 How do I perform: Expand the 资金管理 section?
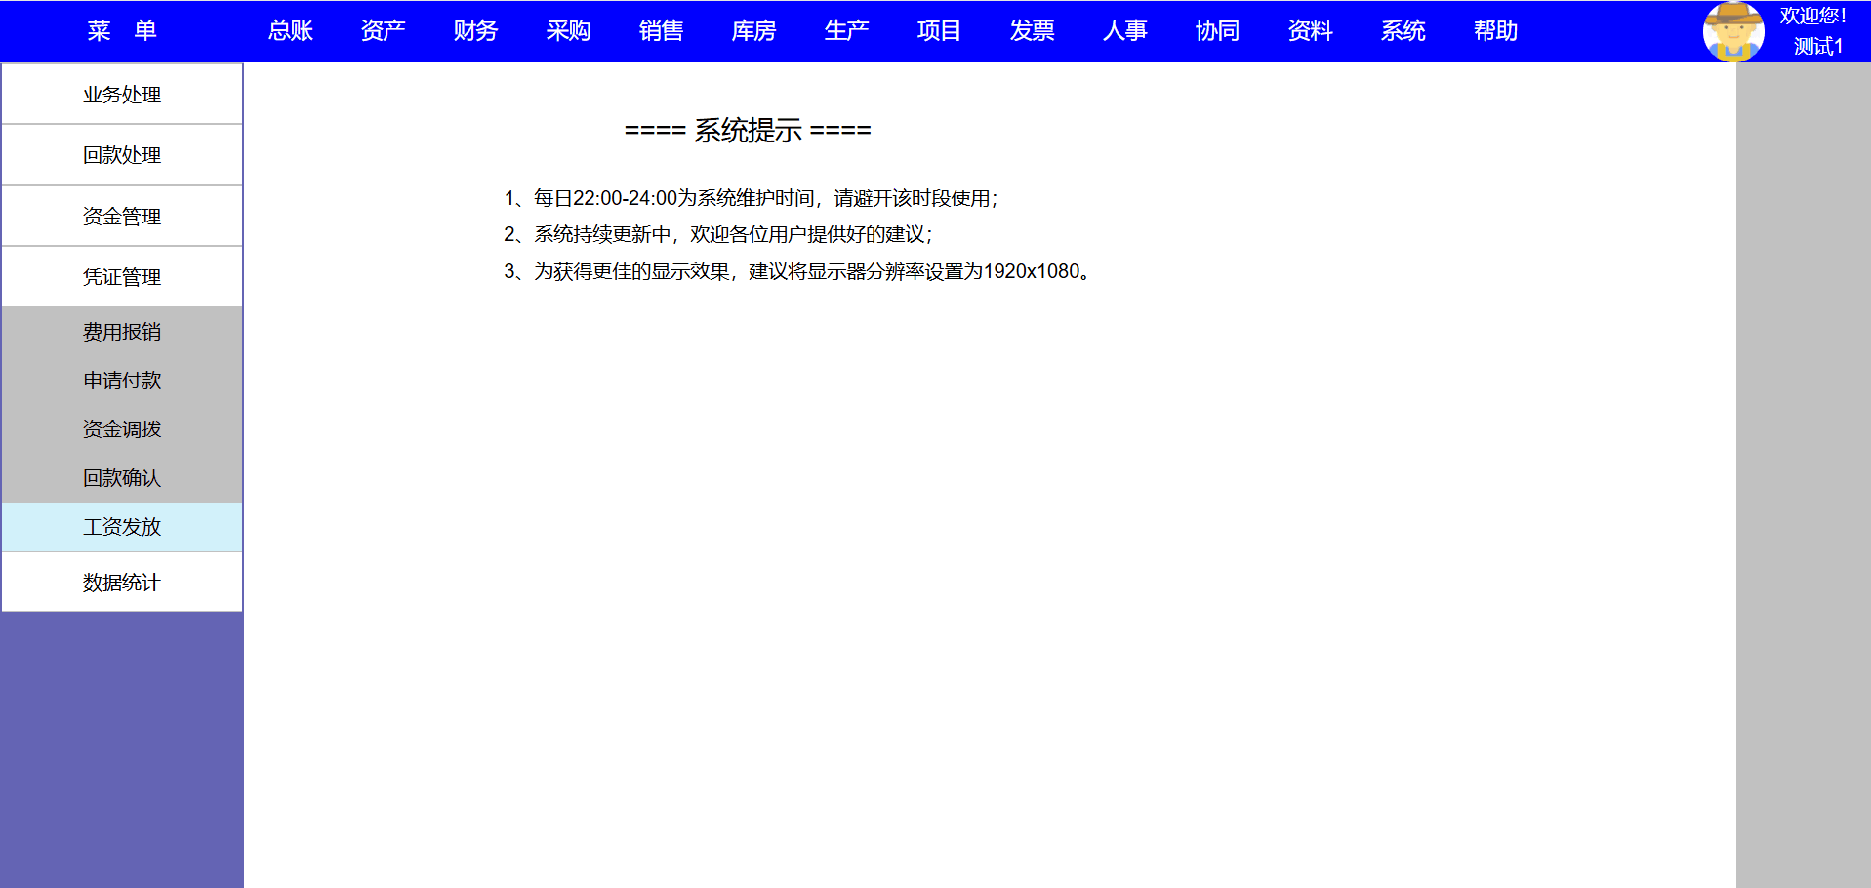point(122,217)
